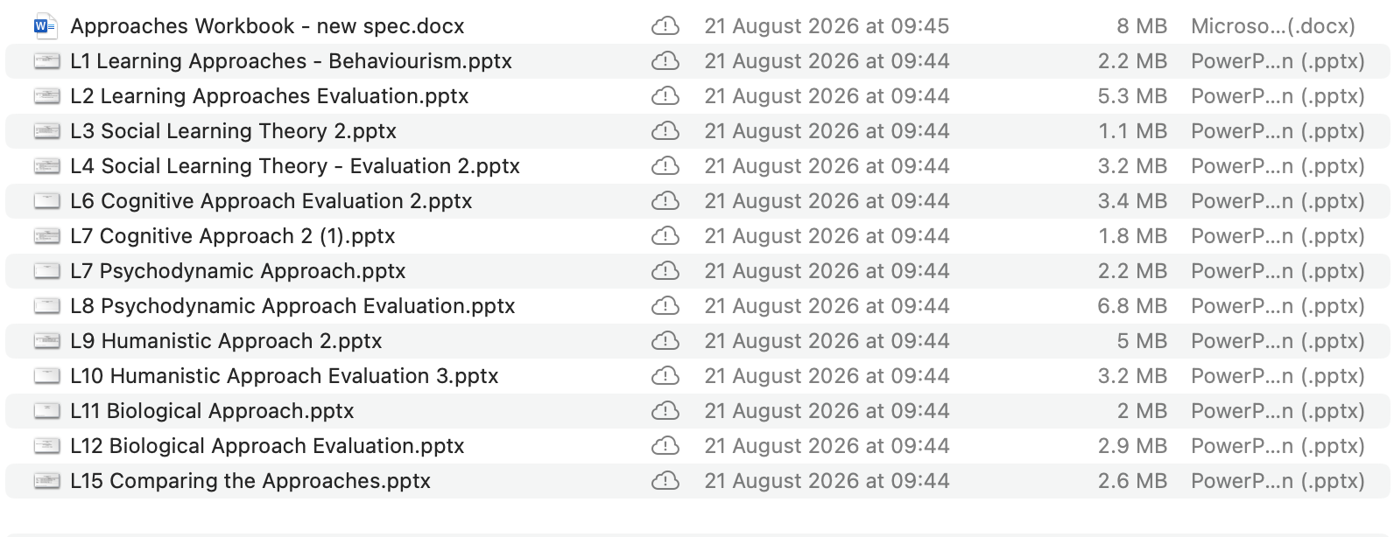Select L6 Cognitive Approach Evaluation 2.pptx

pyautogui.click(x=697, y=201)
